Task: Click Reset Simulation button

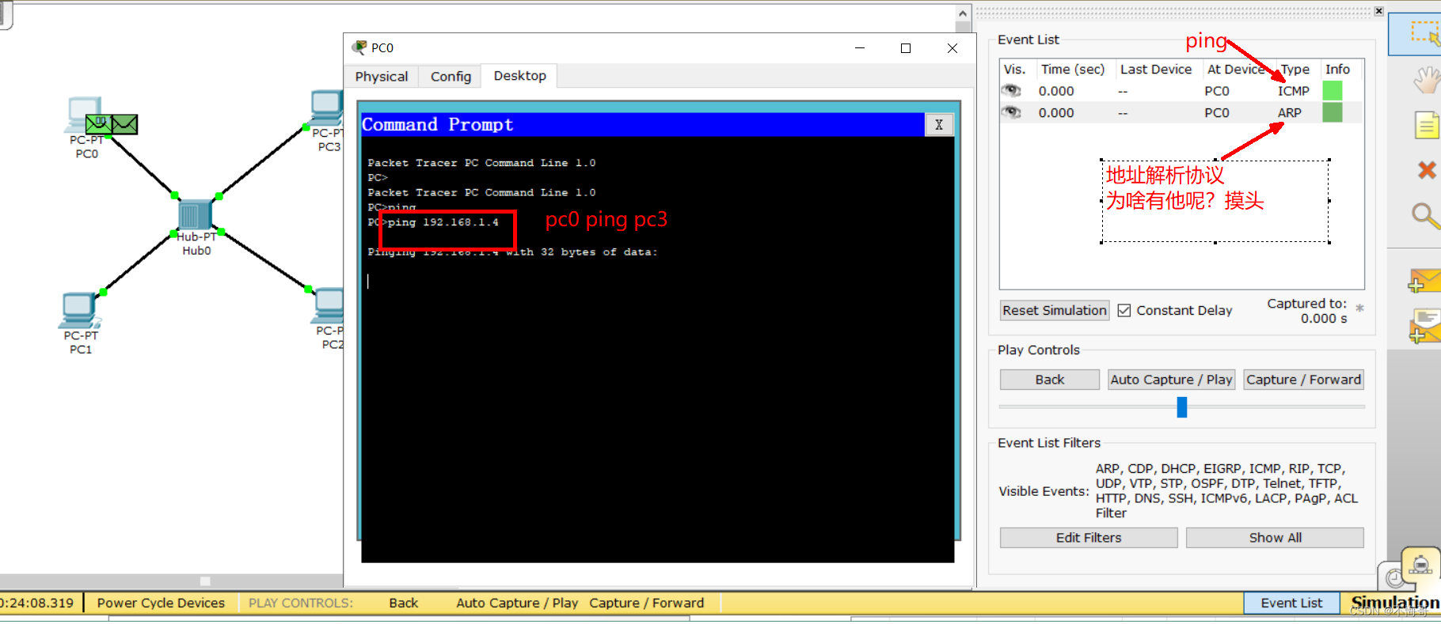Action: [1055, 311]
